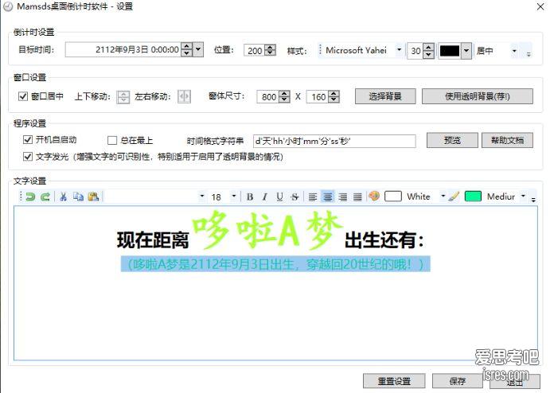Toggle strikethrough formatting
The width and height of the screenshot is (550, 393).
pos(295,197)
